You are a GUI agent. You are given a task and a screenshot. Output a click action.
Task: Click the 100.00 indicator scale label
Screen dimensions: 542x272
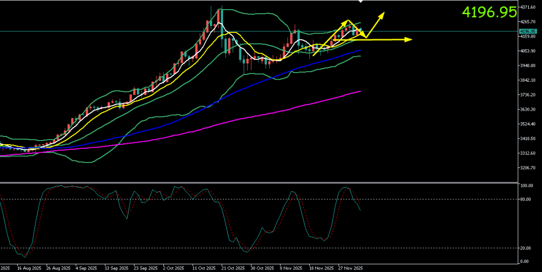pos(528,186)
